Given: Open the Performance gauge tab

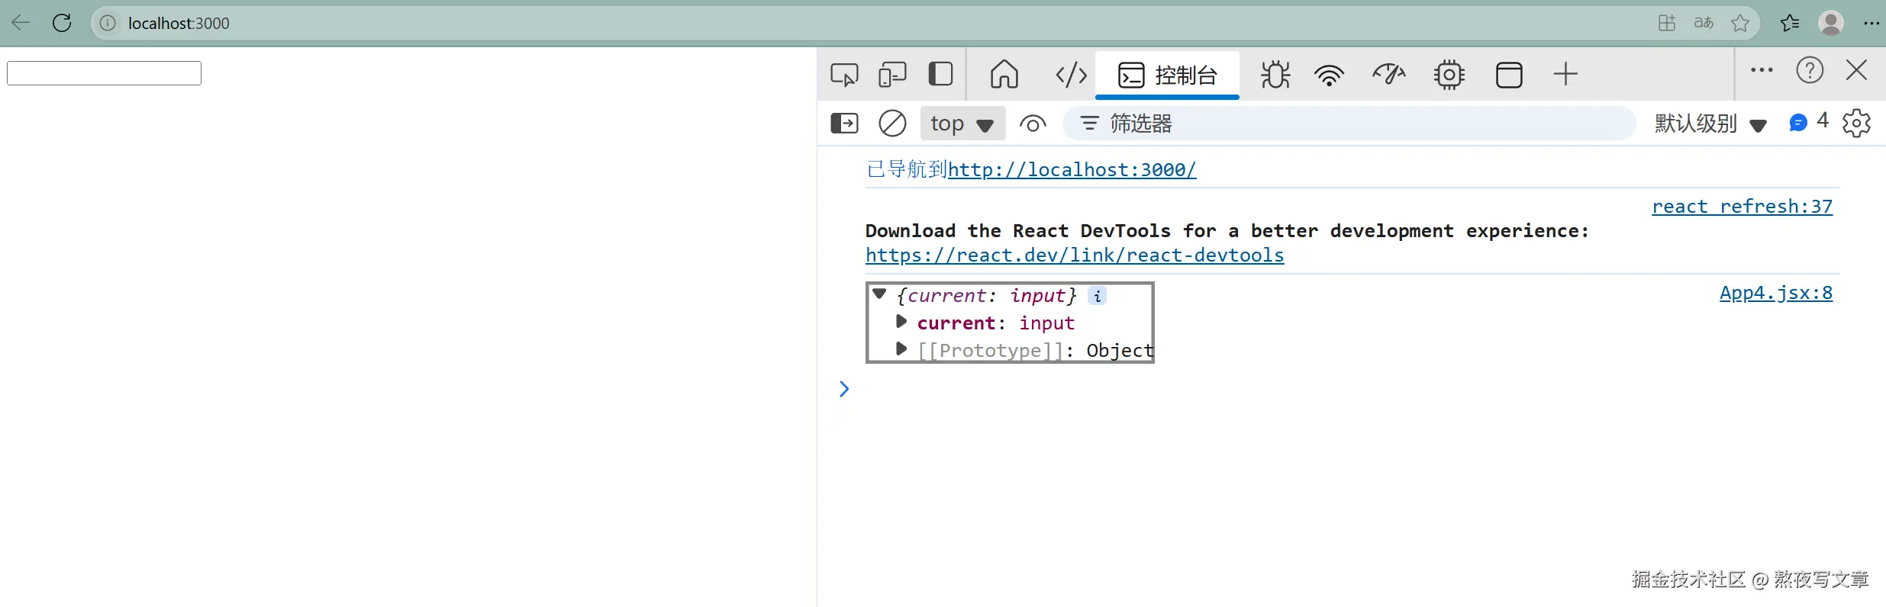Looking at the screenshot, I should click(x=1389, y=75).
